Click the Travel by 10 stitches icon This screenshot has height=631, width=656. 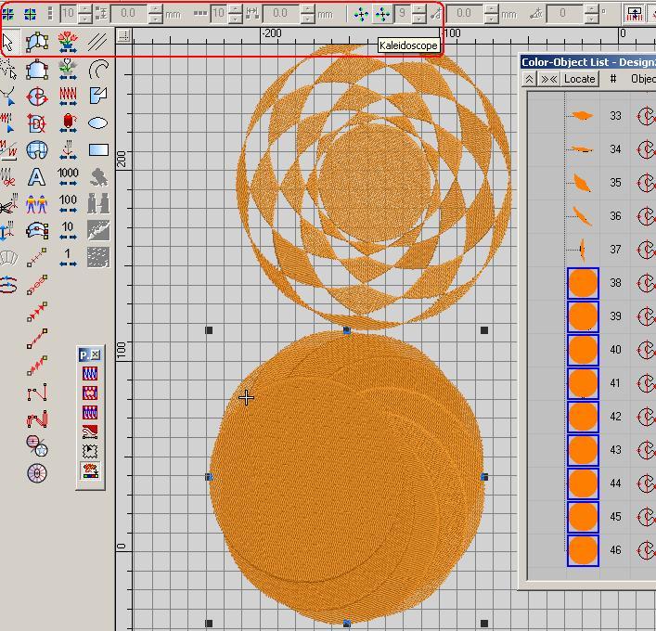tap(68, 230)
